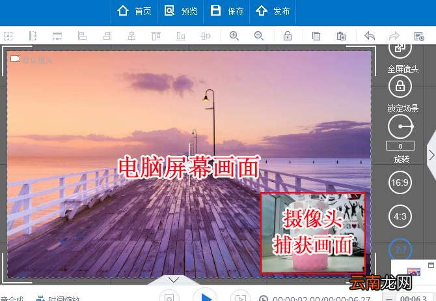Align selected objects to top

(156, 36)
